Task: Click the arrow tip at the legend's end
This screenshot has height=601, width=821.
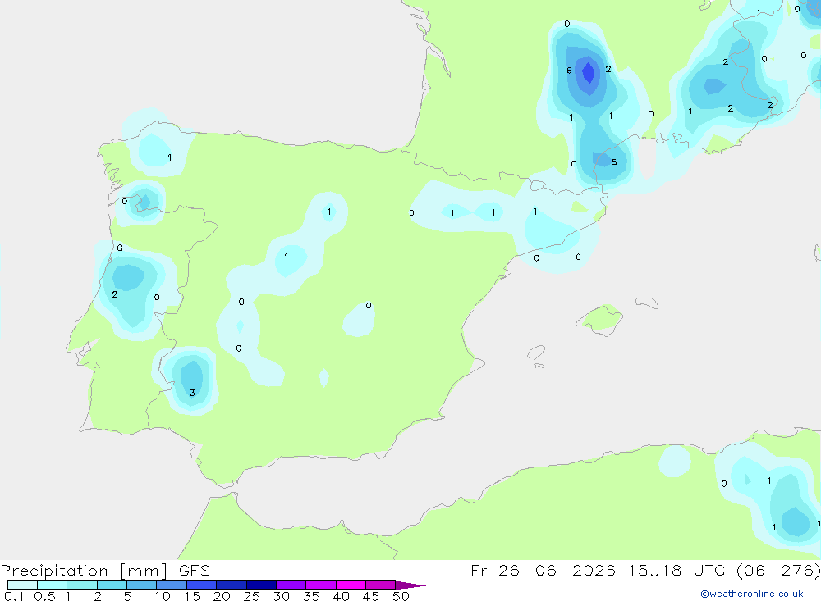Action: click(x=411, y=585)
